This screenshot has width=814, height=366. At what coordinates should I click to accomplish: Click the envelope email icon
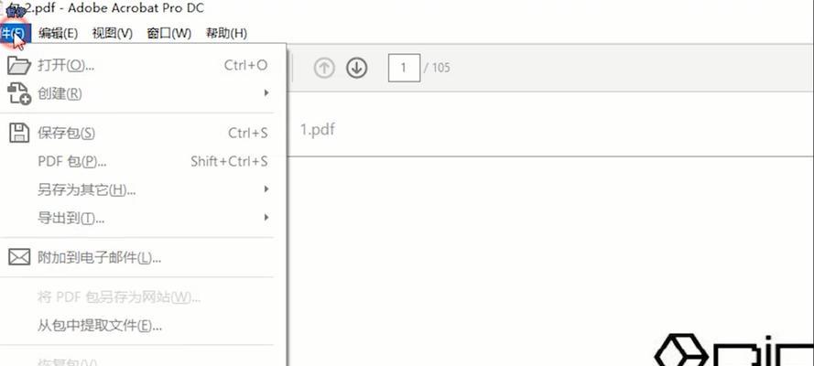19,257
